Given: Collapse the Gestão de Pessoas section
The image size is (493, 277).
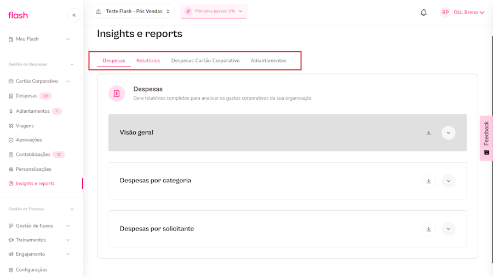Looking at the screenshot, I should pos(72,209).
